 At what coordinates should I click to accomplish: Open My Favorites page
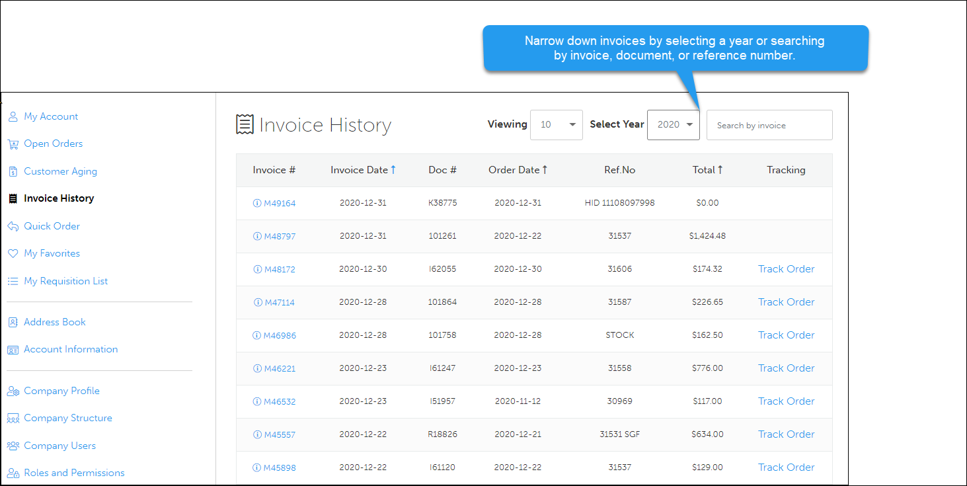[52, 254]
